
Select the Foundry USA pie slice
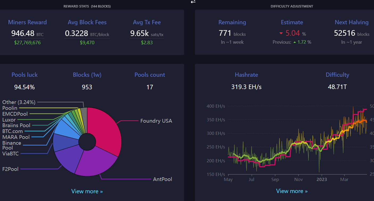coord(105,128)
